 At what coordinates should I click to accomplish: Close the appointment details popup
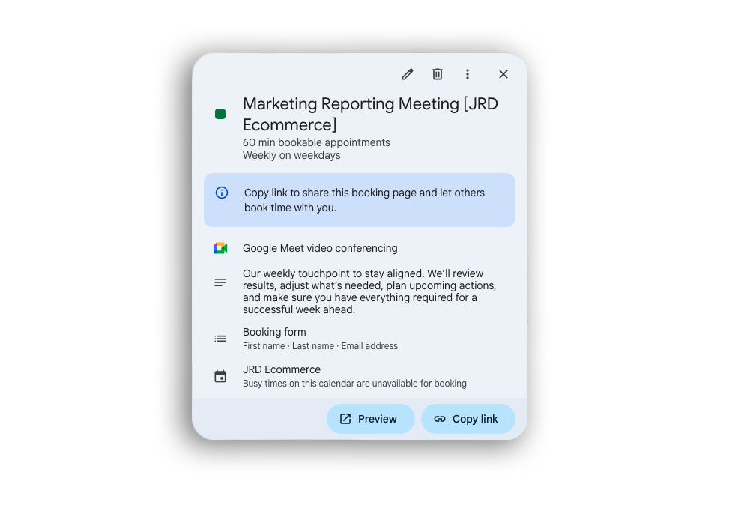[x=503, y=74]
